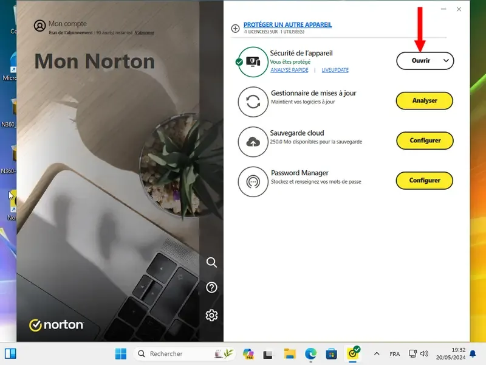Viewport: 486px width, 365px height.
Task: Click Configurer for Sauvegarde cloud
Action: click(x=425, y=141)
